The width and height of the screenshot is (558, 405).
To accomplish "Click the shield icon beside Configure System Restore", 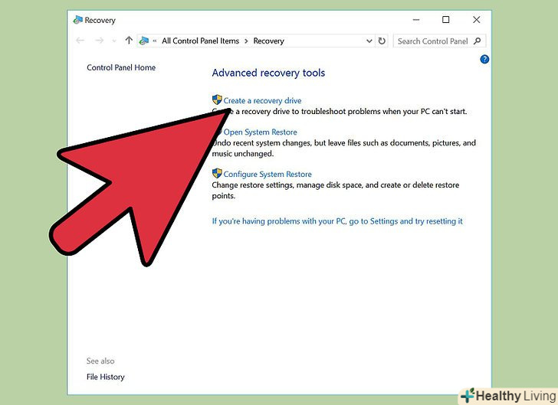I will pos(217,174).
